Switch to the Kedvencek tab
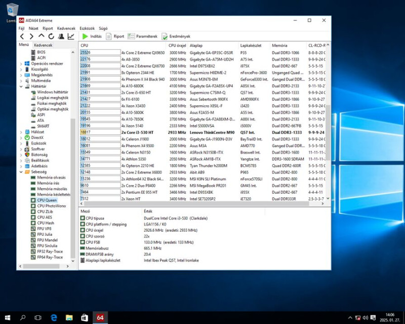 click(x=44, y=45)
